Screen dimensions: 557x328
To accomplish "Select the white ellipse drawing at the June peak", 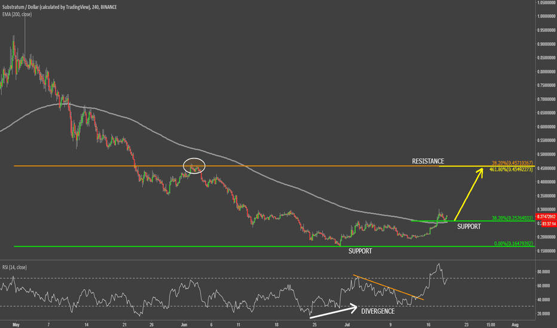I will [x=194, y=166].
